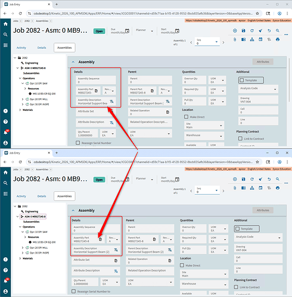
Task: Click the Open status button in the lower window
Action: (99, 180)
